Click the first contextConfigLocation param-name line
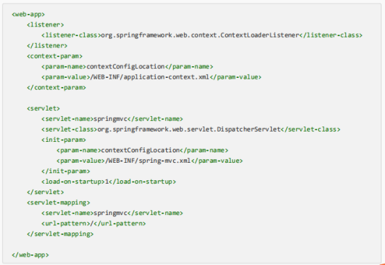 coord(127,67)
